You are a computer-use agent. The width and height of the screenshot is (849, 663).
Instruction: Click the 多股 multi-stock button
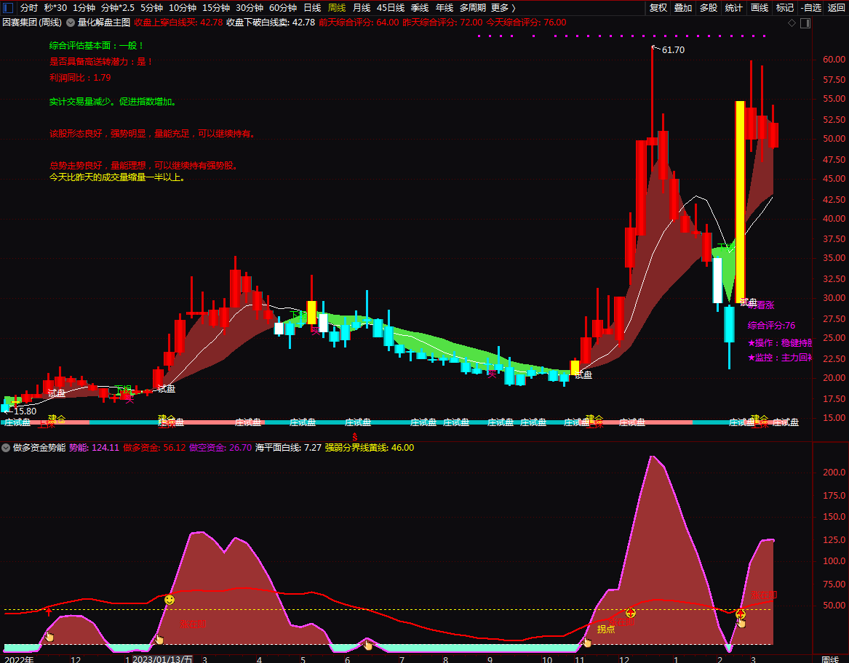[709, 7]
